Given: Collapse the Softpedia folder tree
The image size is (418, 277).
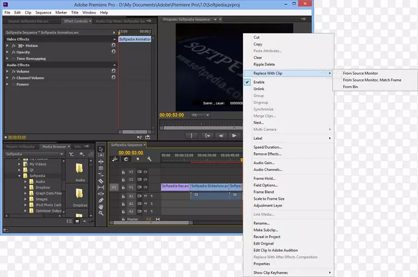Looking at the screenshot, I should point(19,176).
